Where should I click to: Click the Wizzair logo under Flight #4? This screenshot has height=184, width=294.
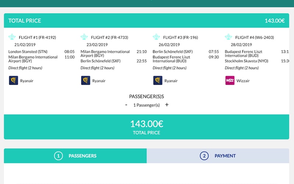[230, 81]
